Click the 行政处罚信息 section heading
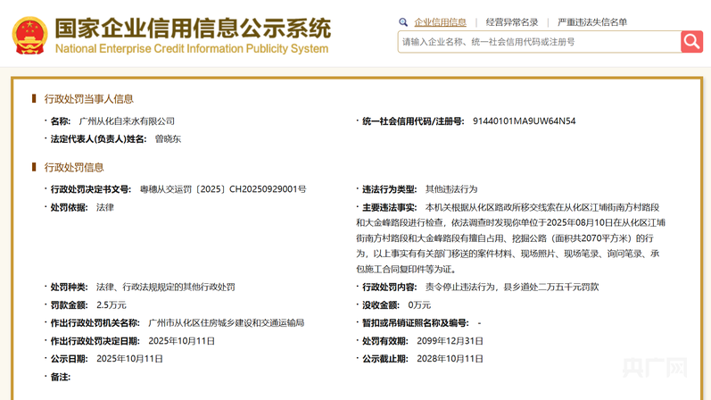The height and width of the screenshot is (400, 711). [74, 167]
